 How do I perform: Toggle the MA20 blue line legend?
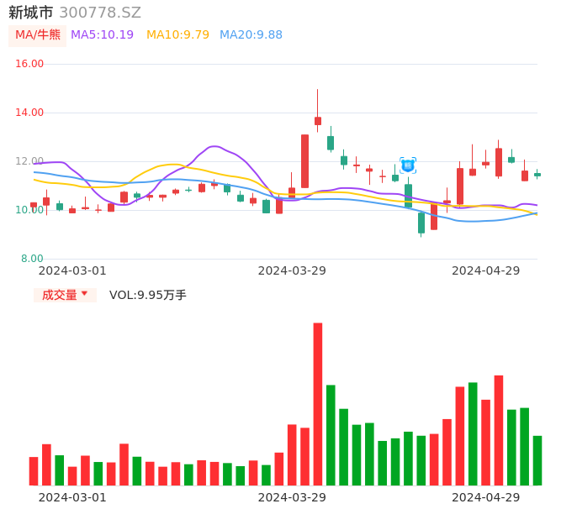tap(251, 35)
